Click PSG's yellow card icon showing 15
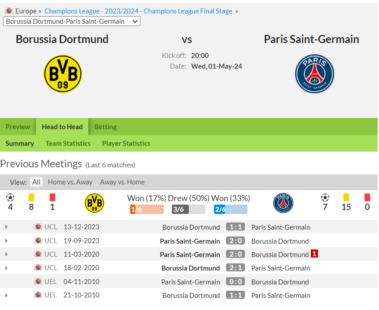The height and width of the screenshot is (310, 379). pos(346,197)
